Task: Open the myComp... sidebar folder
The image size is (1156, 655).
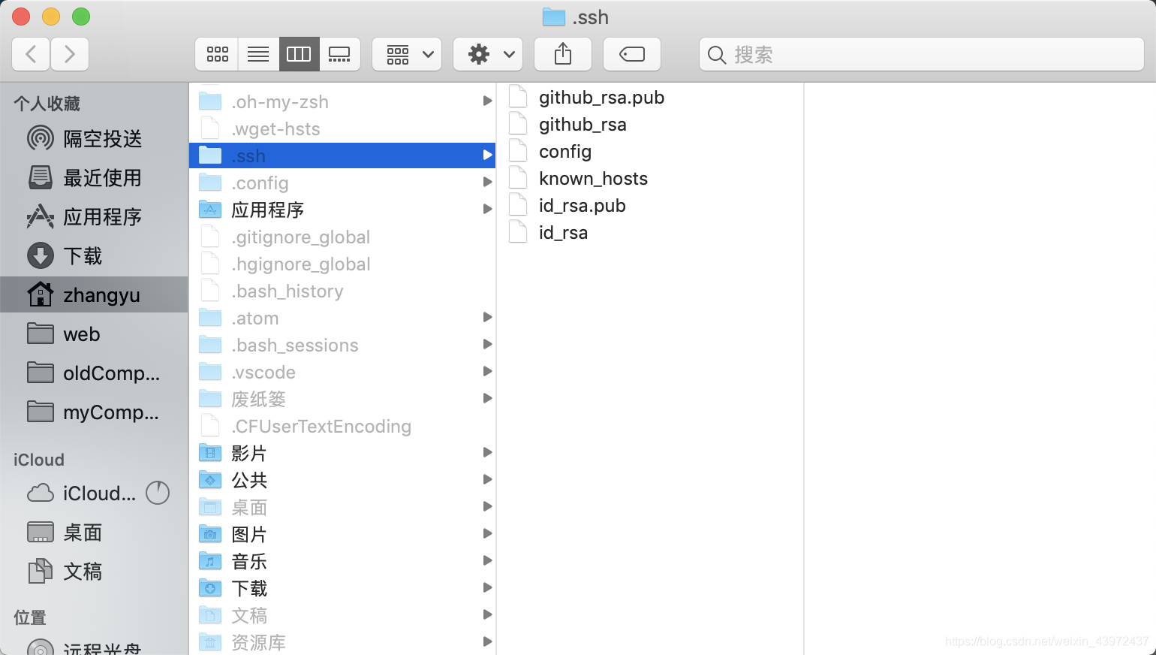Action: [x=94, y=412]
